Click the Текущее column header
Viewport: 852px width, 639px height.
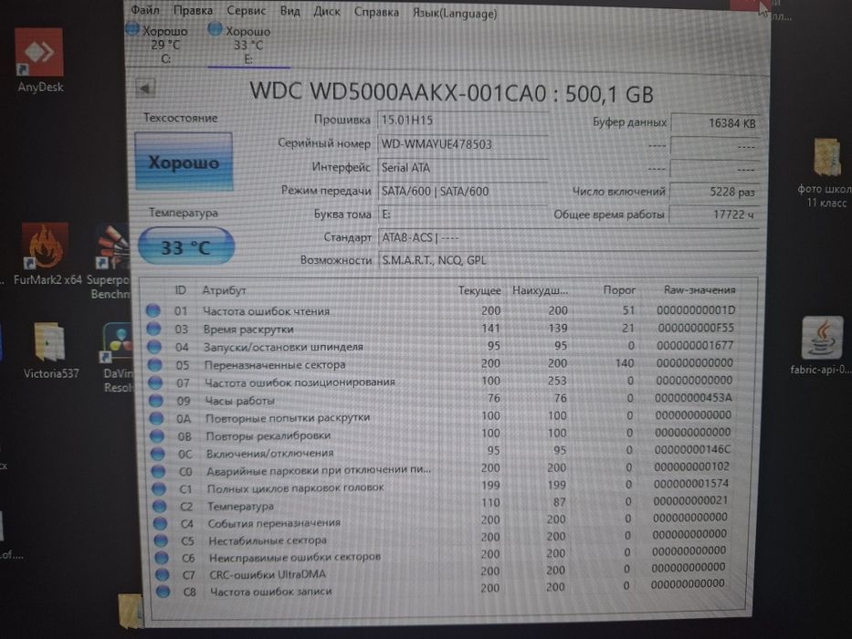tap(479, 290)
